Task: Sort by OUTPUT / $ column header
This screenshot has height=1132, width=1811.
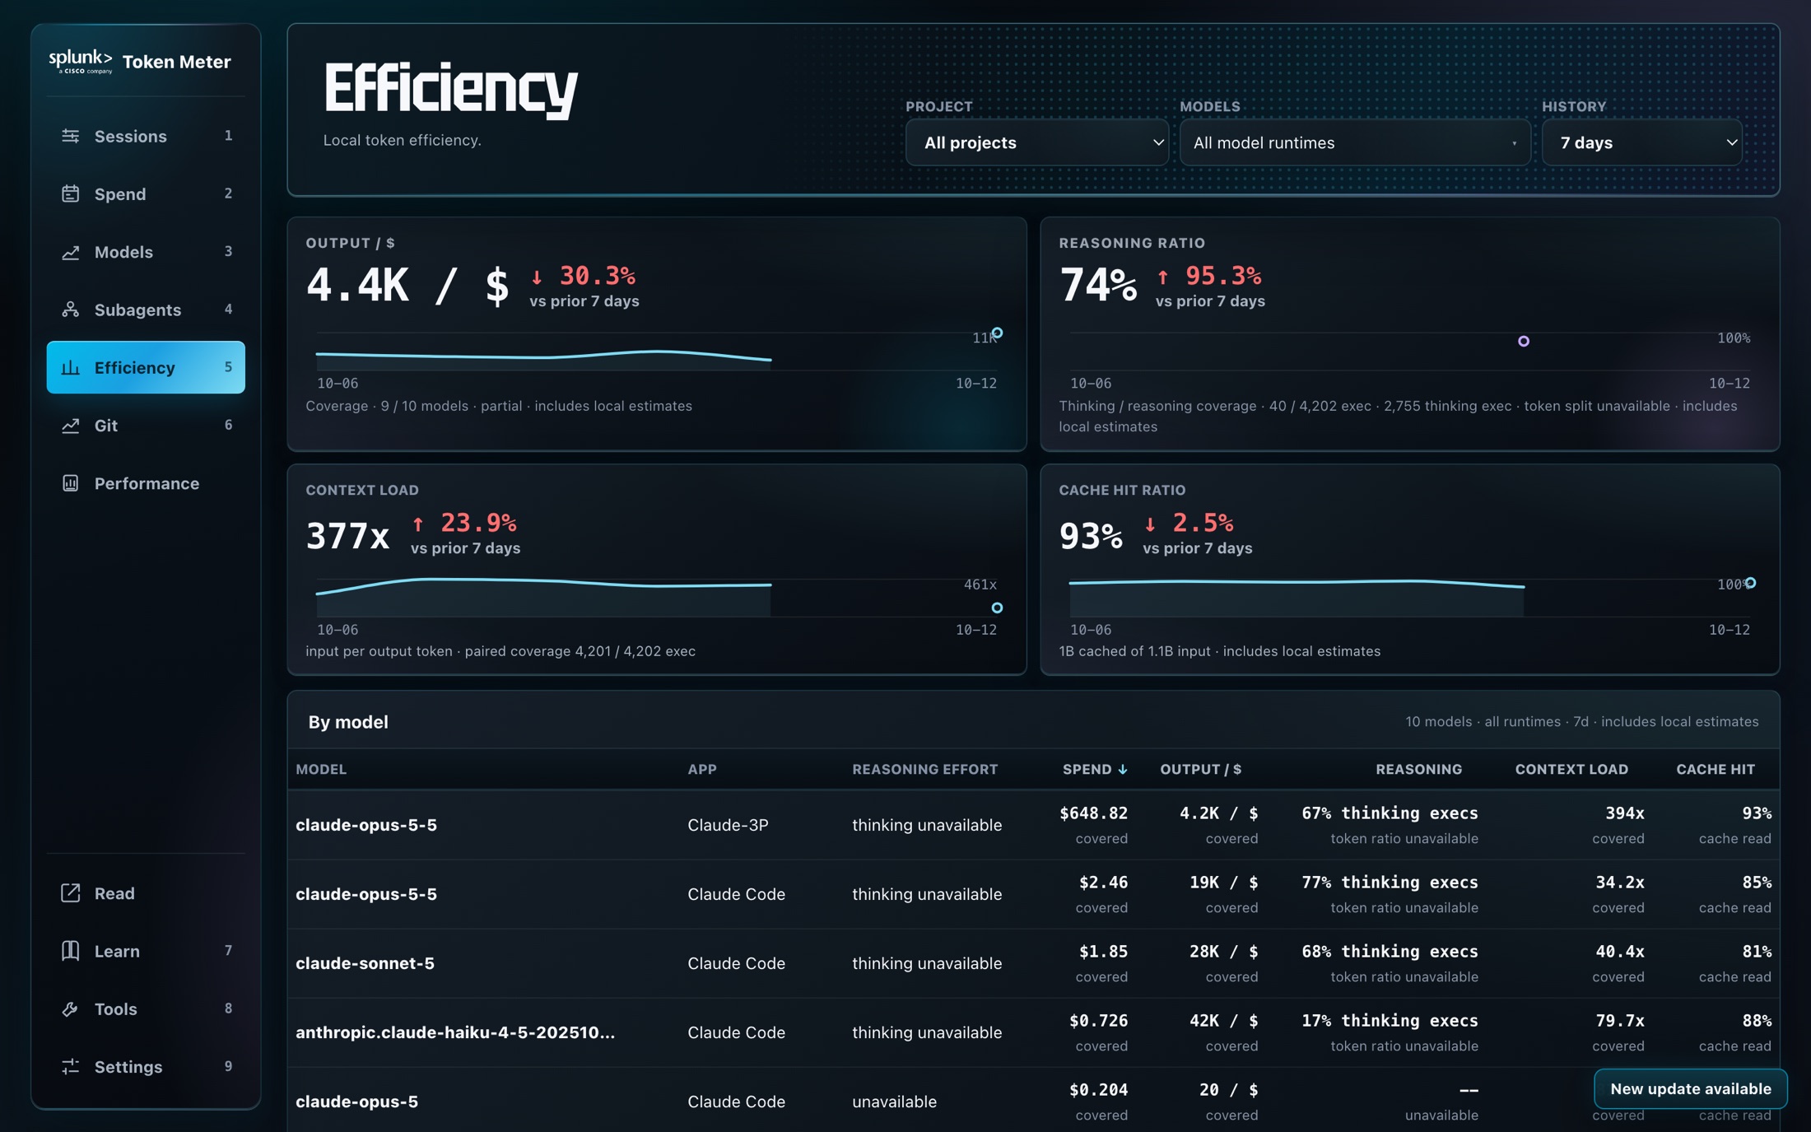Action: tap(1200, 769)
